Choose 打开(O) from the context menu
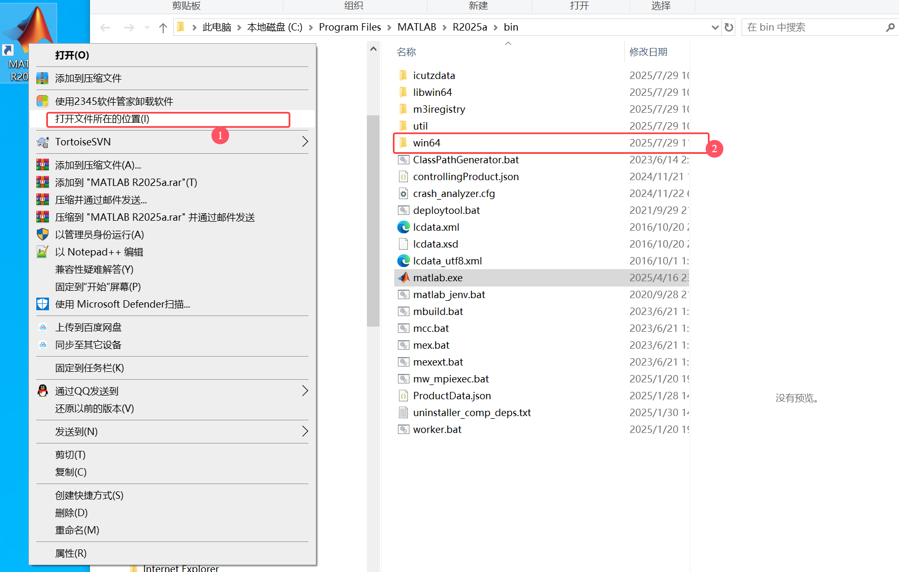Viewport: 899px width, 572px height. click(173, 55)
